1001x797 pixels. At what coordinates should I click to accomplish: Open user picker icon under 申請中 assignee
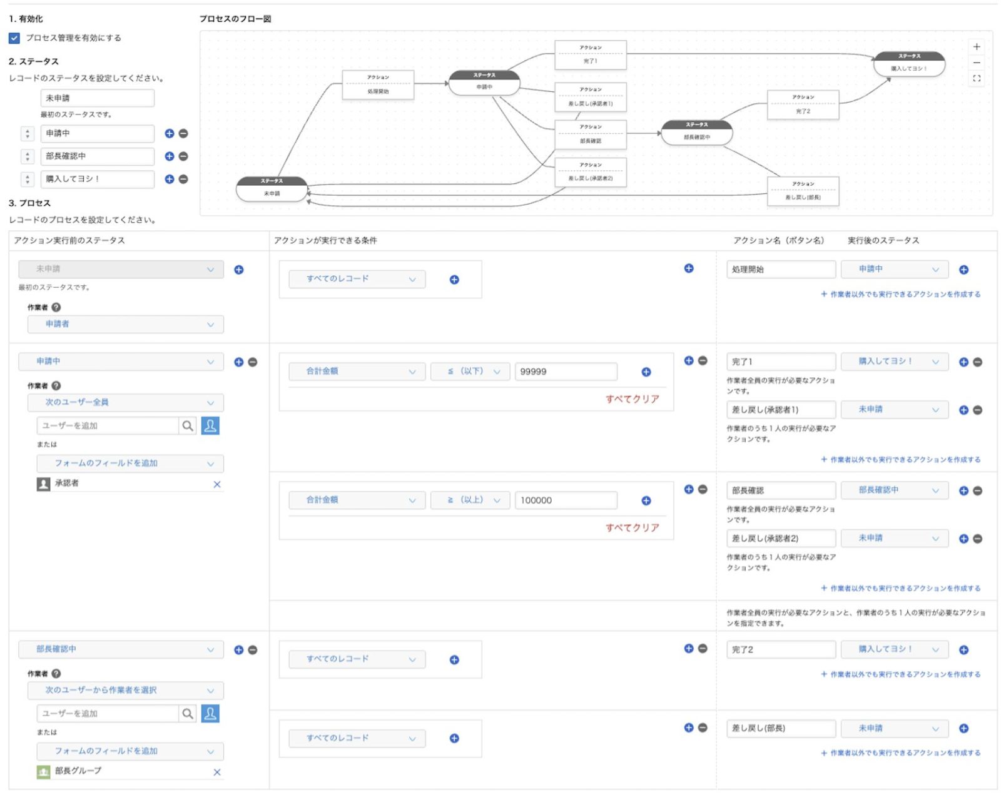(x=210, y=426)
